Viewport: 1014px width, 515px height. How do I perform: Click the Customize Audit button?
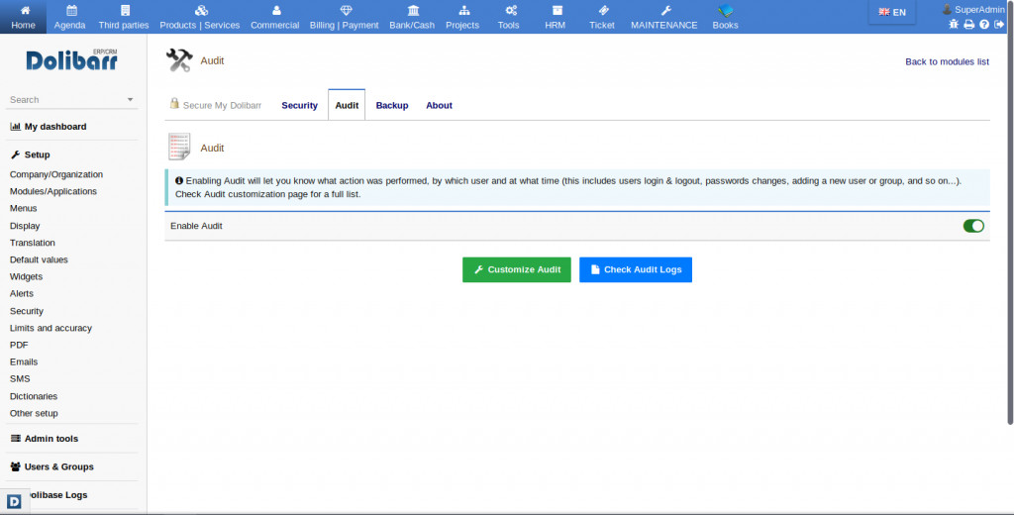coord(517,269)
